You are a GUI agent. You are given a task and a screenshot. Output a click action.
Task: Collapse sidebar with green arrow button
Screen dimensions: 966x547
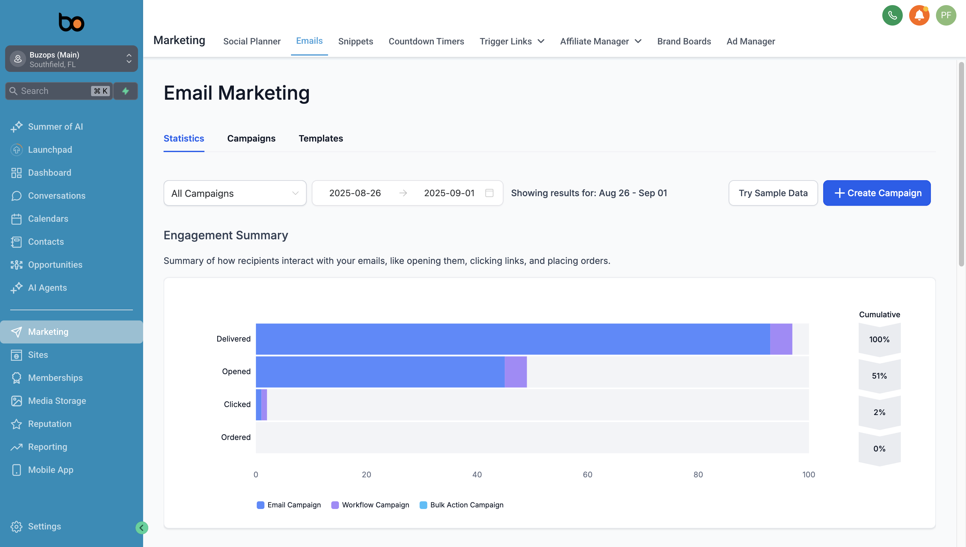click(x=142, y=528)
